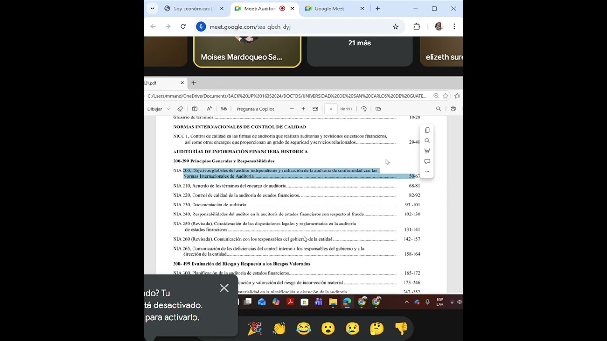Image resolution: width=607 pixels, height=341 pixels.
Task: Click the page number field showing 4
Action: (331, 109)
